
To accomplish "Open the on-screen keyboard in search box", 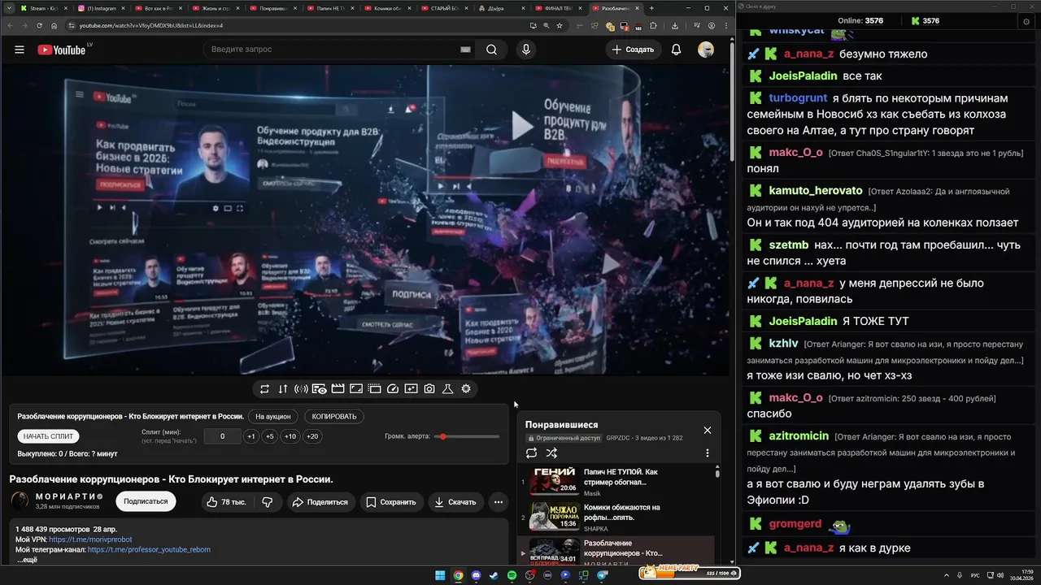I will 465,50.
